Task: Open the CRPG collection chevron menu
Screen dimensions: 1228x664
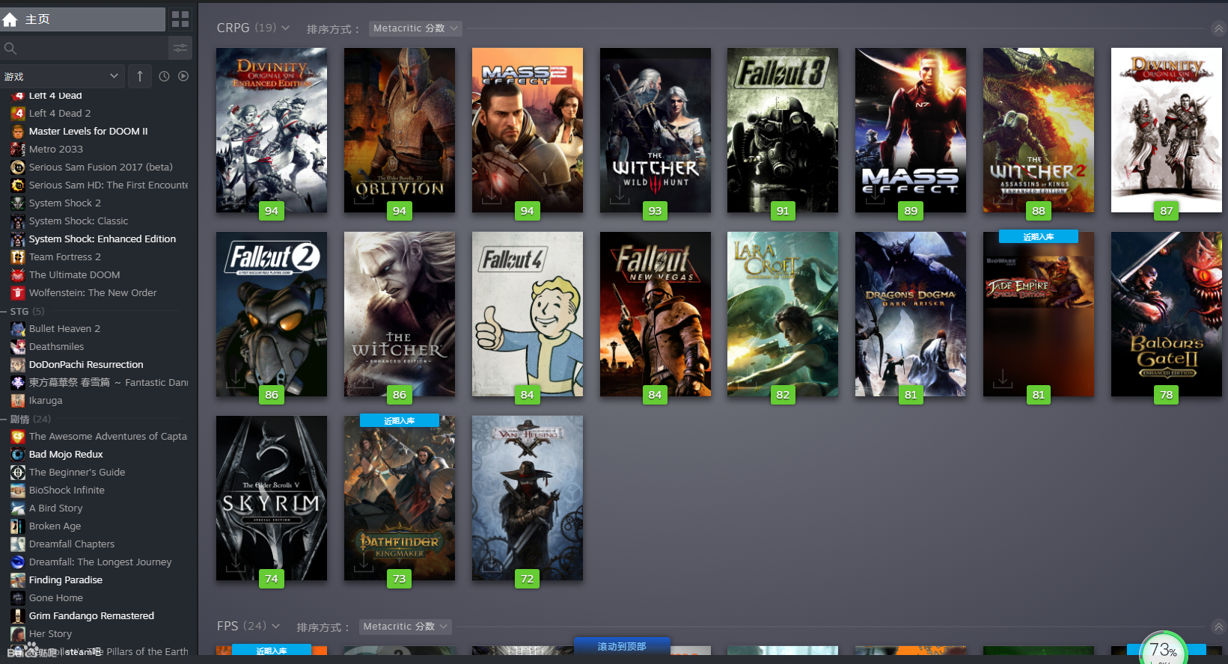Action: (285, 28)
